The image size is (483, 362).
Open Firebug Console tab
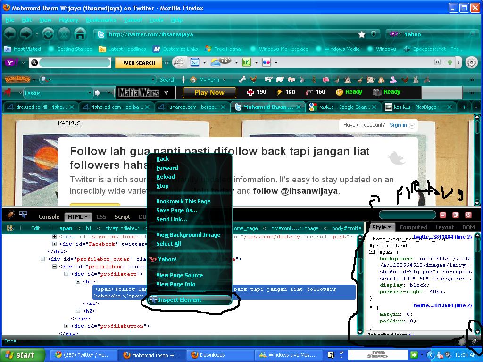49,217
